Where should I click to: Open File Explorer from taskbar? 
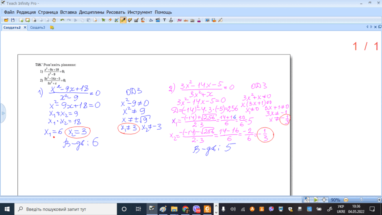(x=174, y=209)
